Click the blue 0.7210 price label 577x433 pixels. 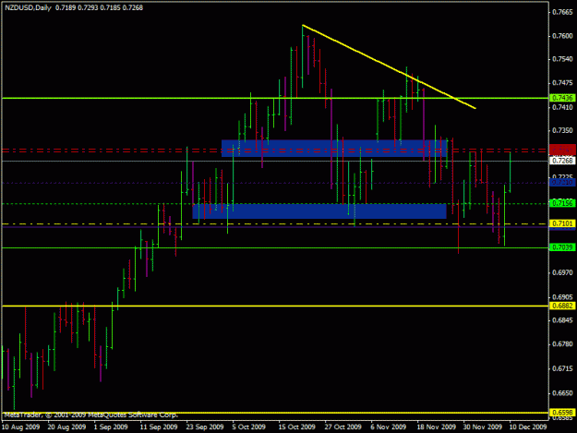click(562, 182)
